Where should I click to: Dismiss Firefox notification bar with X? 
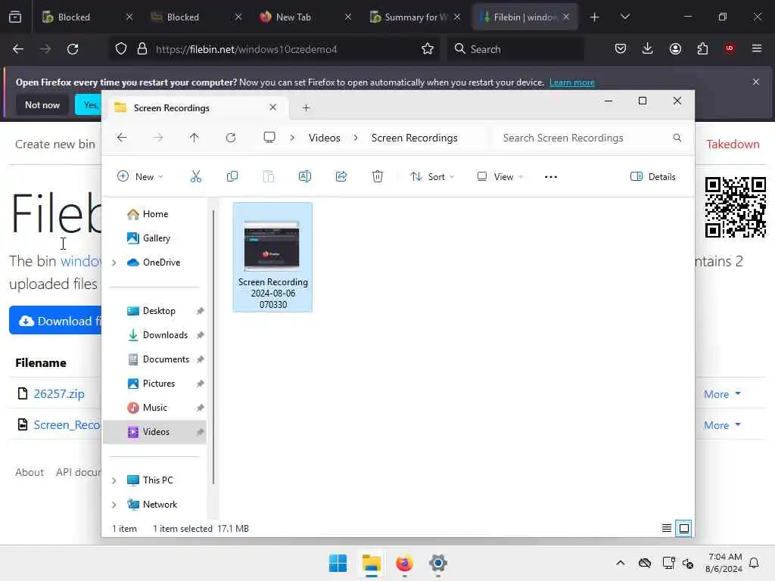(x=756, y=82)
